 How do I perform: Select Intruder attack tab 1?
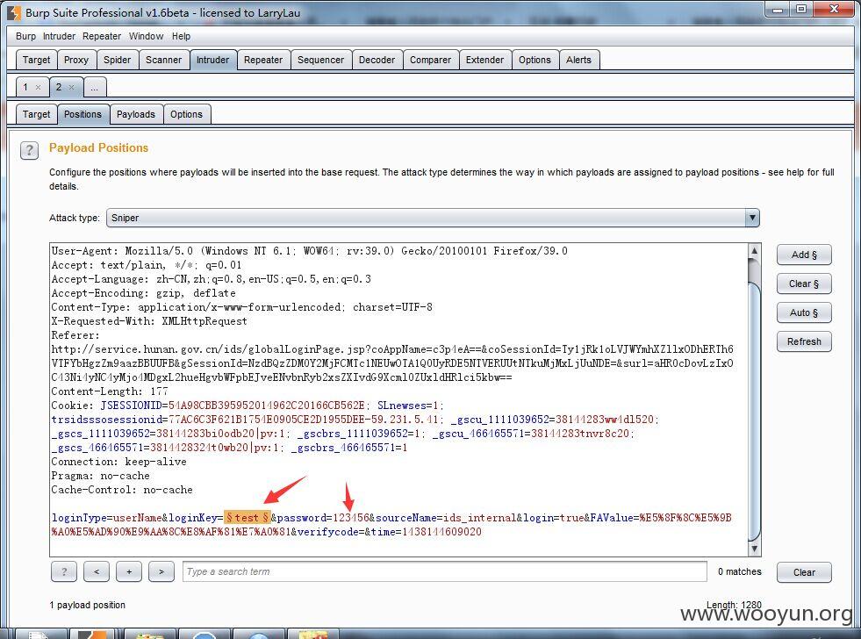(25, 87)
